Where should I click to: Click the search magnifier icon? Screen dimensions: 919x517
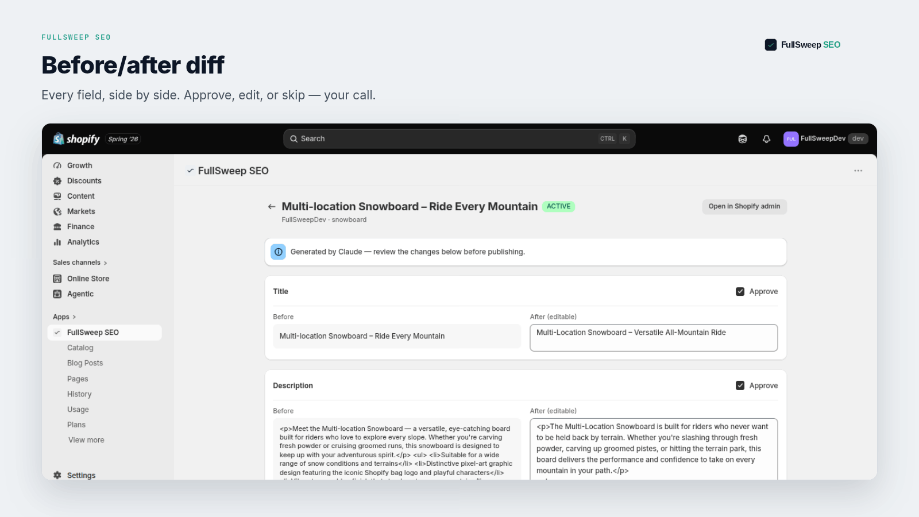click(294, 139)
